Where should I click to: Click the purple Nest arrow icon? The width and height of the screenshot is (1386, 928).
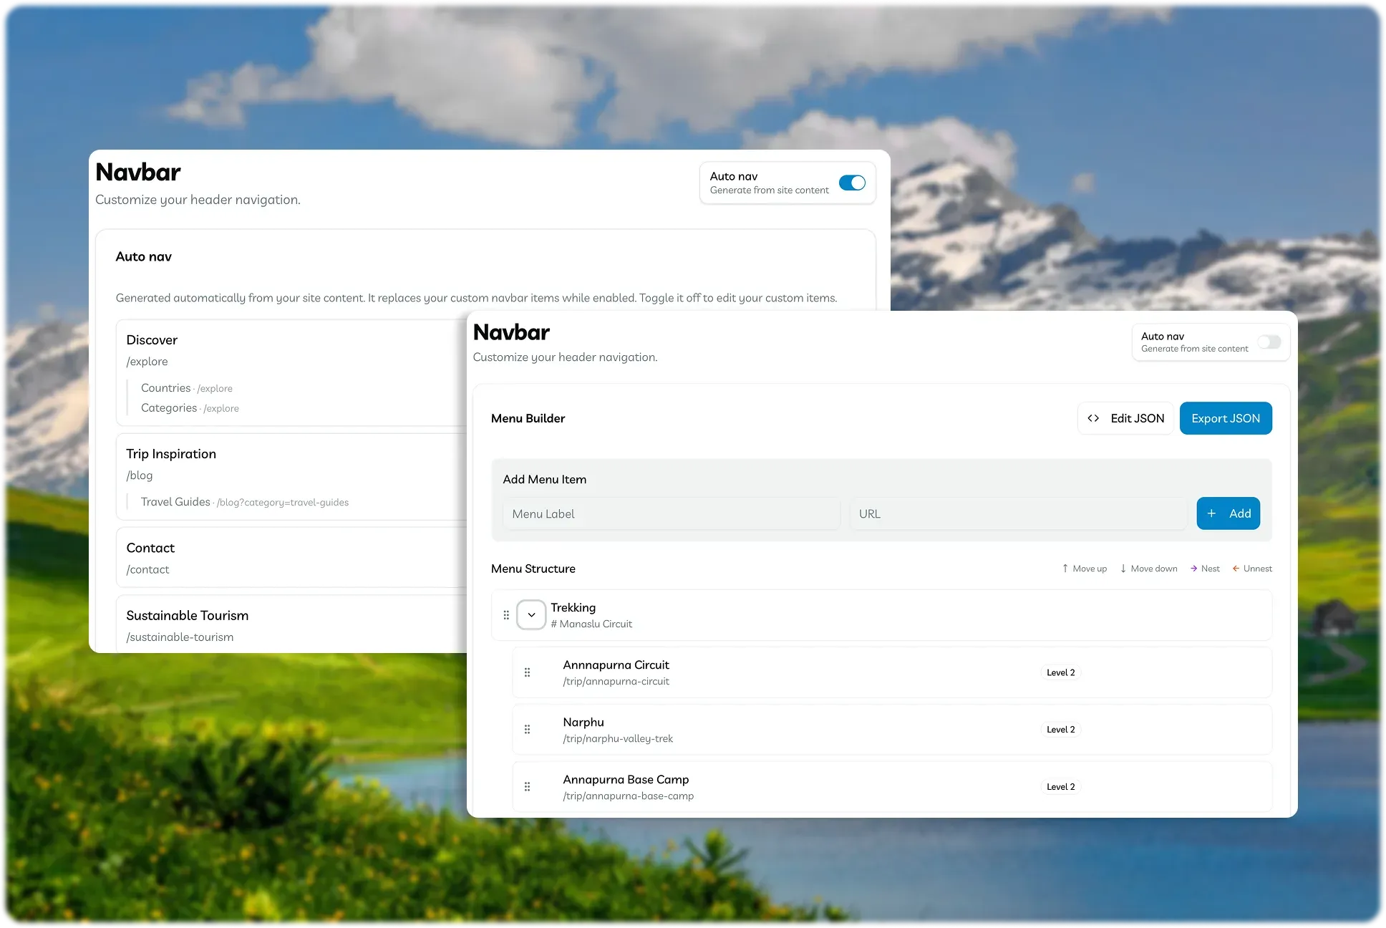(1193, 569)
